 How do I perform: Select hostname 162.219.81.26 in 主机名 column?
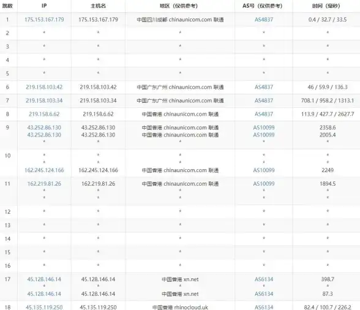(x=98, y=184)
